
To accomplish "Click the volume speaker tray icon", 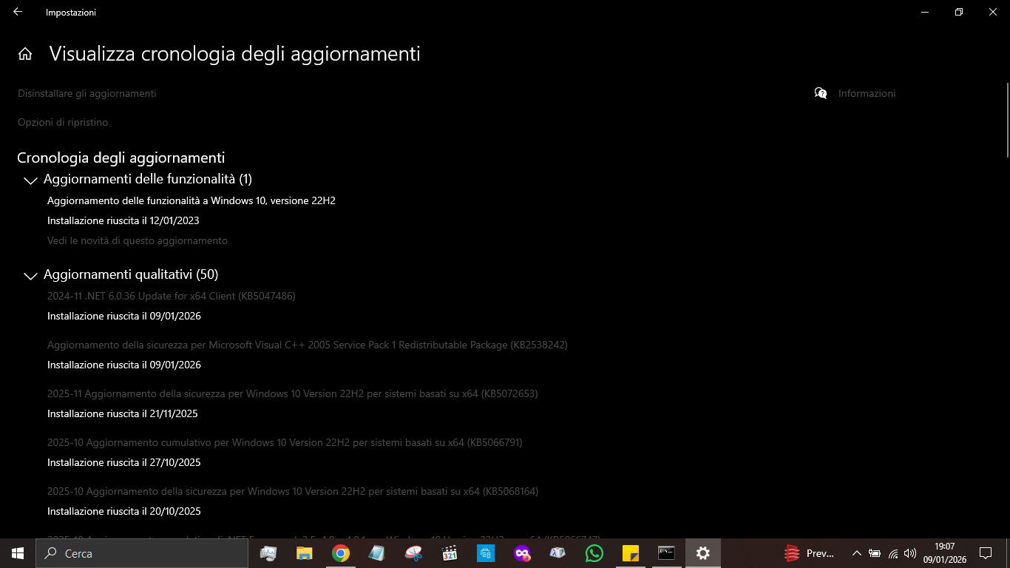I will click(x=910, y=553).
